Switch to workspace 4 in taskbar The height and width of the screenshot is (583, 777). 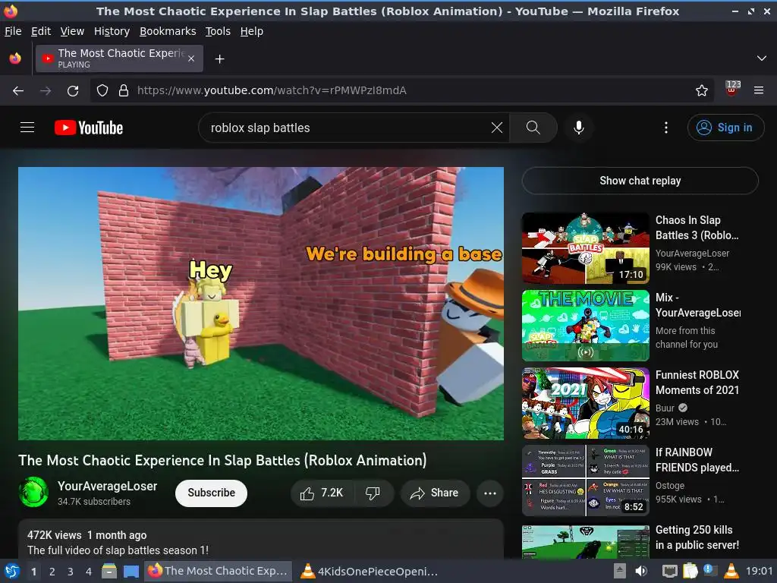click(89, 571)
